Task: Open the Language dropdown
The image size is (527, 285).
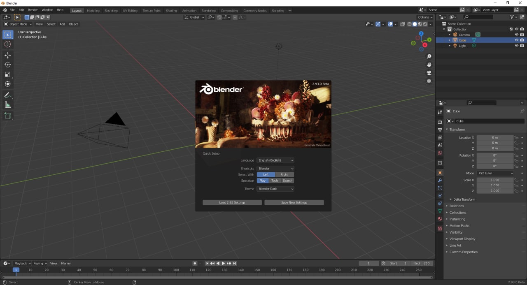Action: click(275, 160)
